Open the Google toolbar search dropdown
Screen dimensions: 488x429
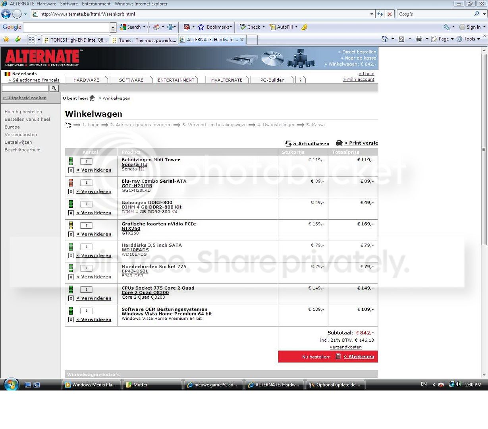pos(113,27)
